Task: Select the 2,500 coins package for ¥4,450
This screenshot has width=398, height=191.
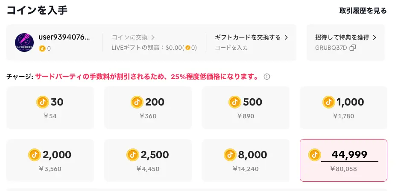Action: (x=148, y=160)
